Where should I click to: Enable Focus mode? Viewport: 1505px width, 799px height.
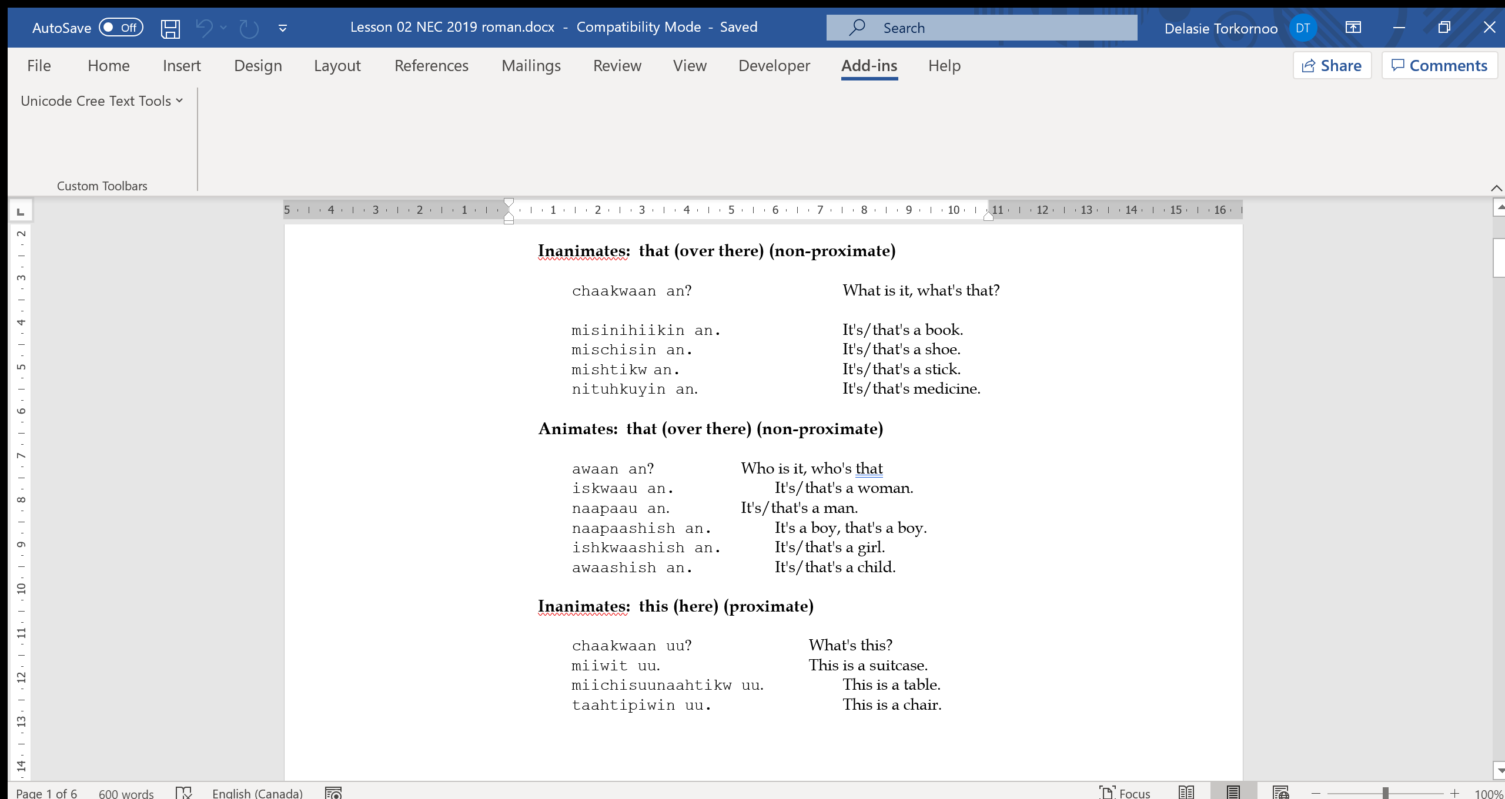[x=1125, y=793]
